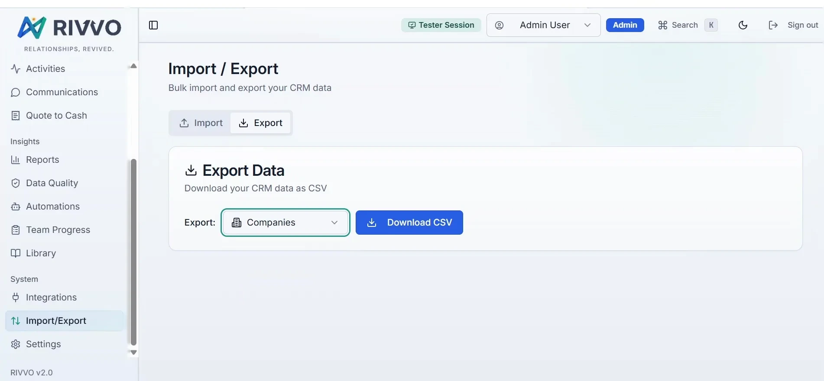Open Integrations in the sidebar
Viewport: 824px width, 381px height.
(x=64, y=297)
